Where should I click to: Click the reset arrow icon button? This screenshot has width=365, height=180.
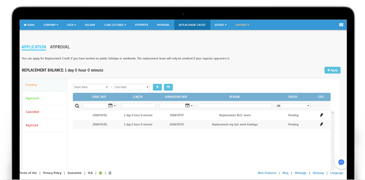tap(168, 87)
